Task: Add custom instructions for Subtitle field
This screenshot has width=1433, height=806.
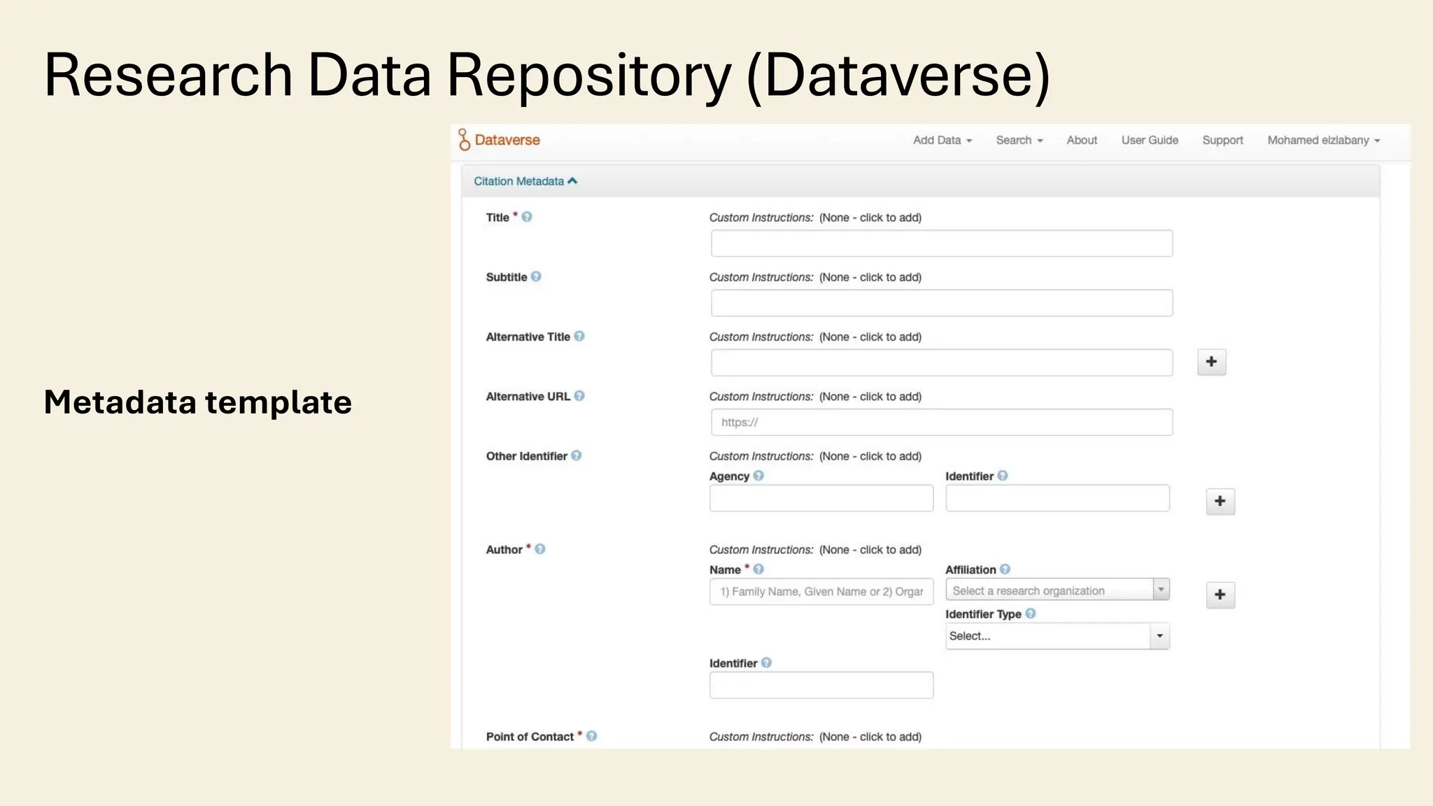Action: (x=870, y=277)
